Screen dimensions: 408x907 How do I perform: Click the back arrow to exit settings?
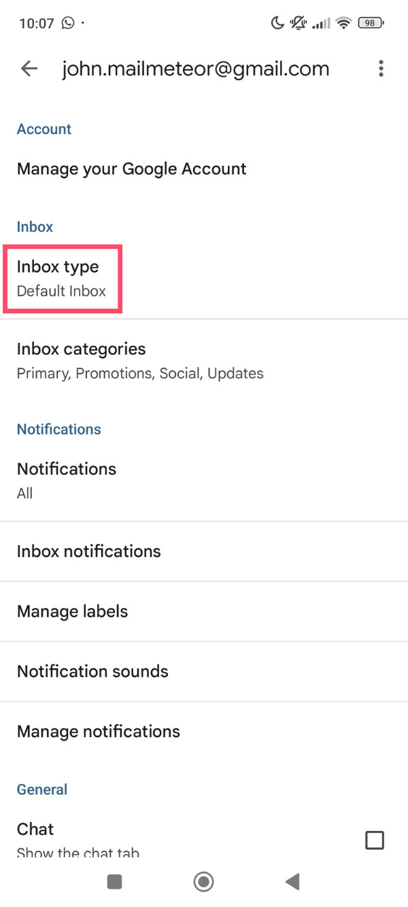coord(29,68)
